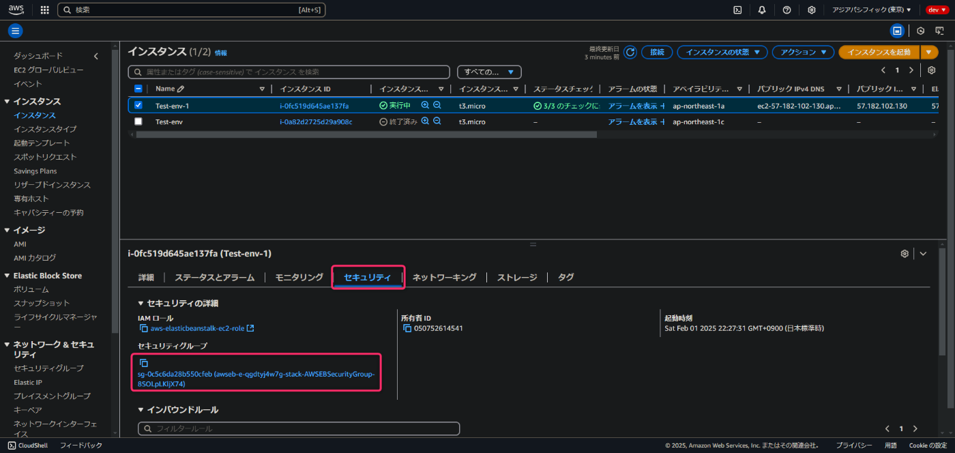Open the all states filter dropdown
This screenshot has height=453, width=955.
point(489,72)
